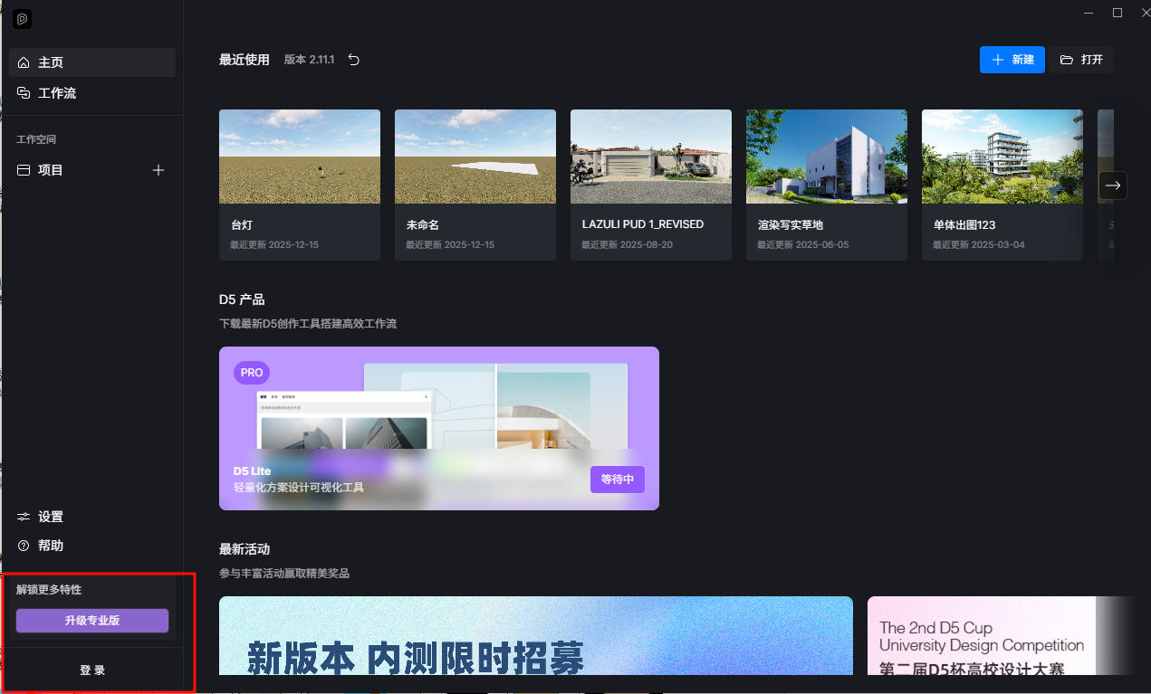
Task: Add a new project with the plus icon
Action: pyautogui.click(x=158, y=170)
